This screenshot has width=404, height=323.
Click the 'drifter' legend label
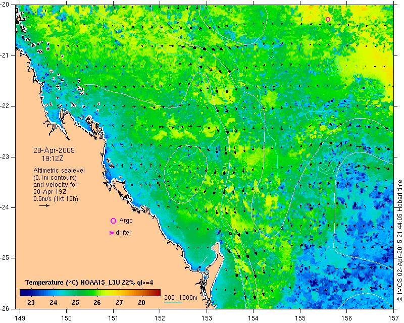coord(123,233)
